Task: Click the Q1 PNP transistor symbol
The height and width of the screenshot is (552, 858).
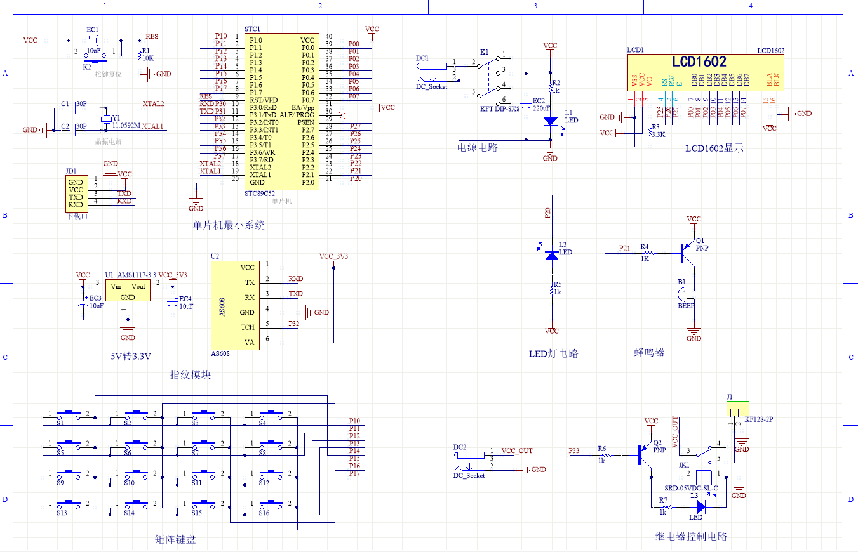Action: coord(688,254)
